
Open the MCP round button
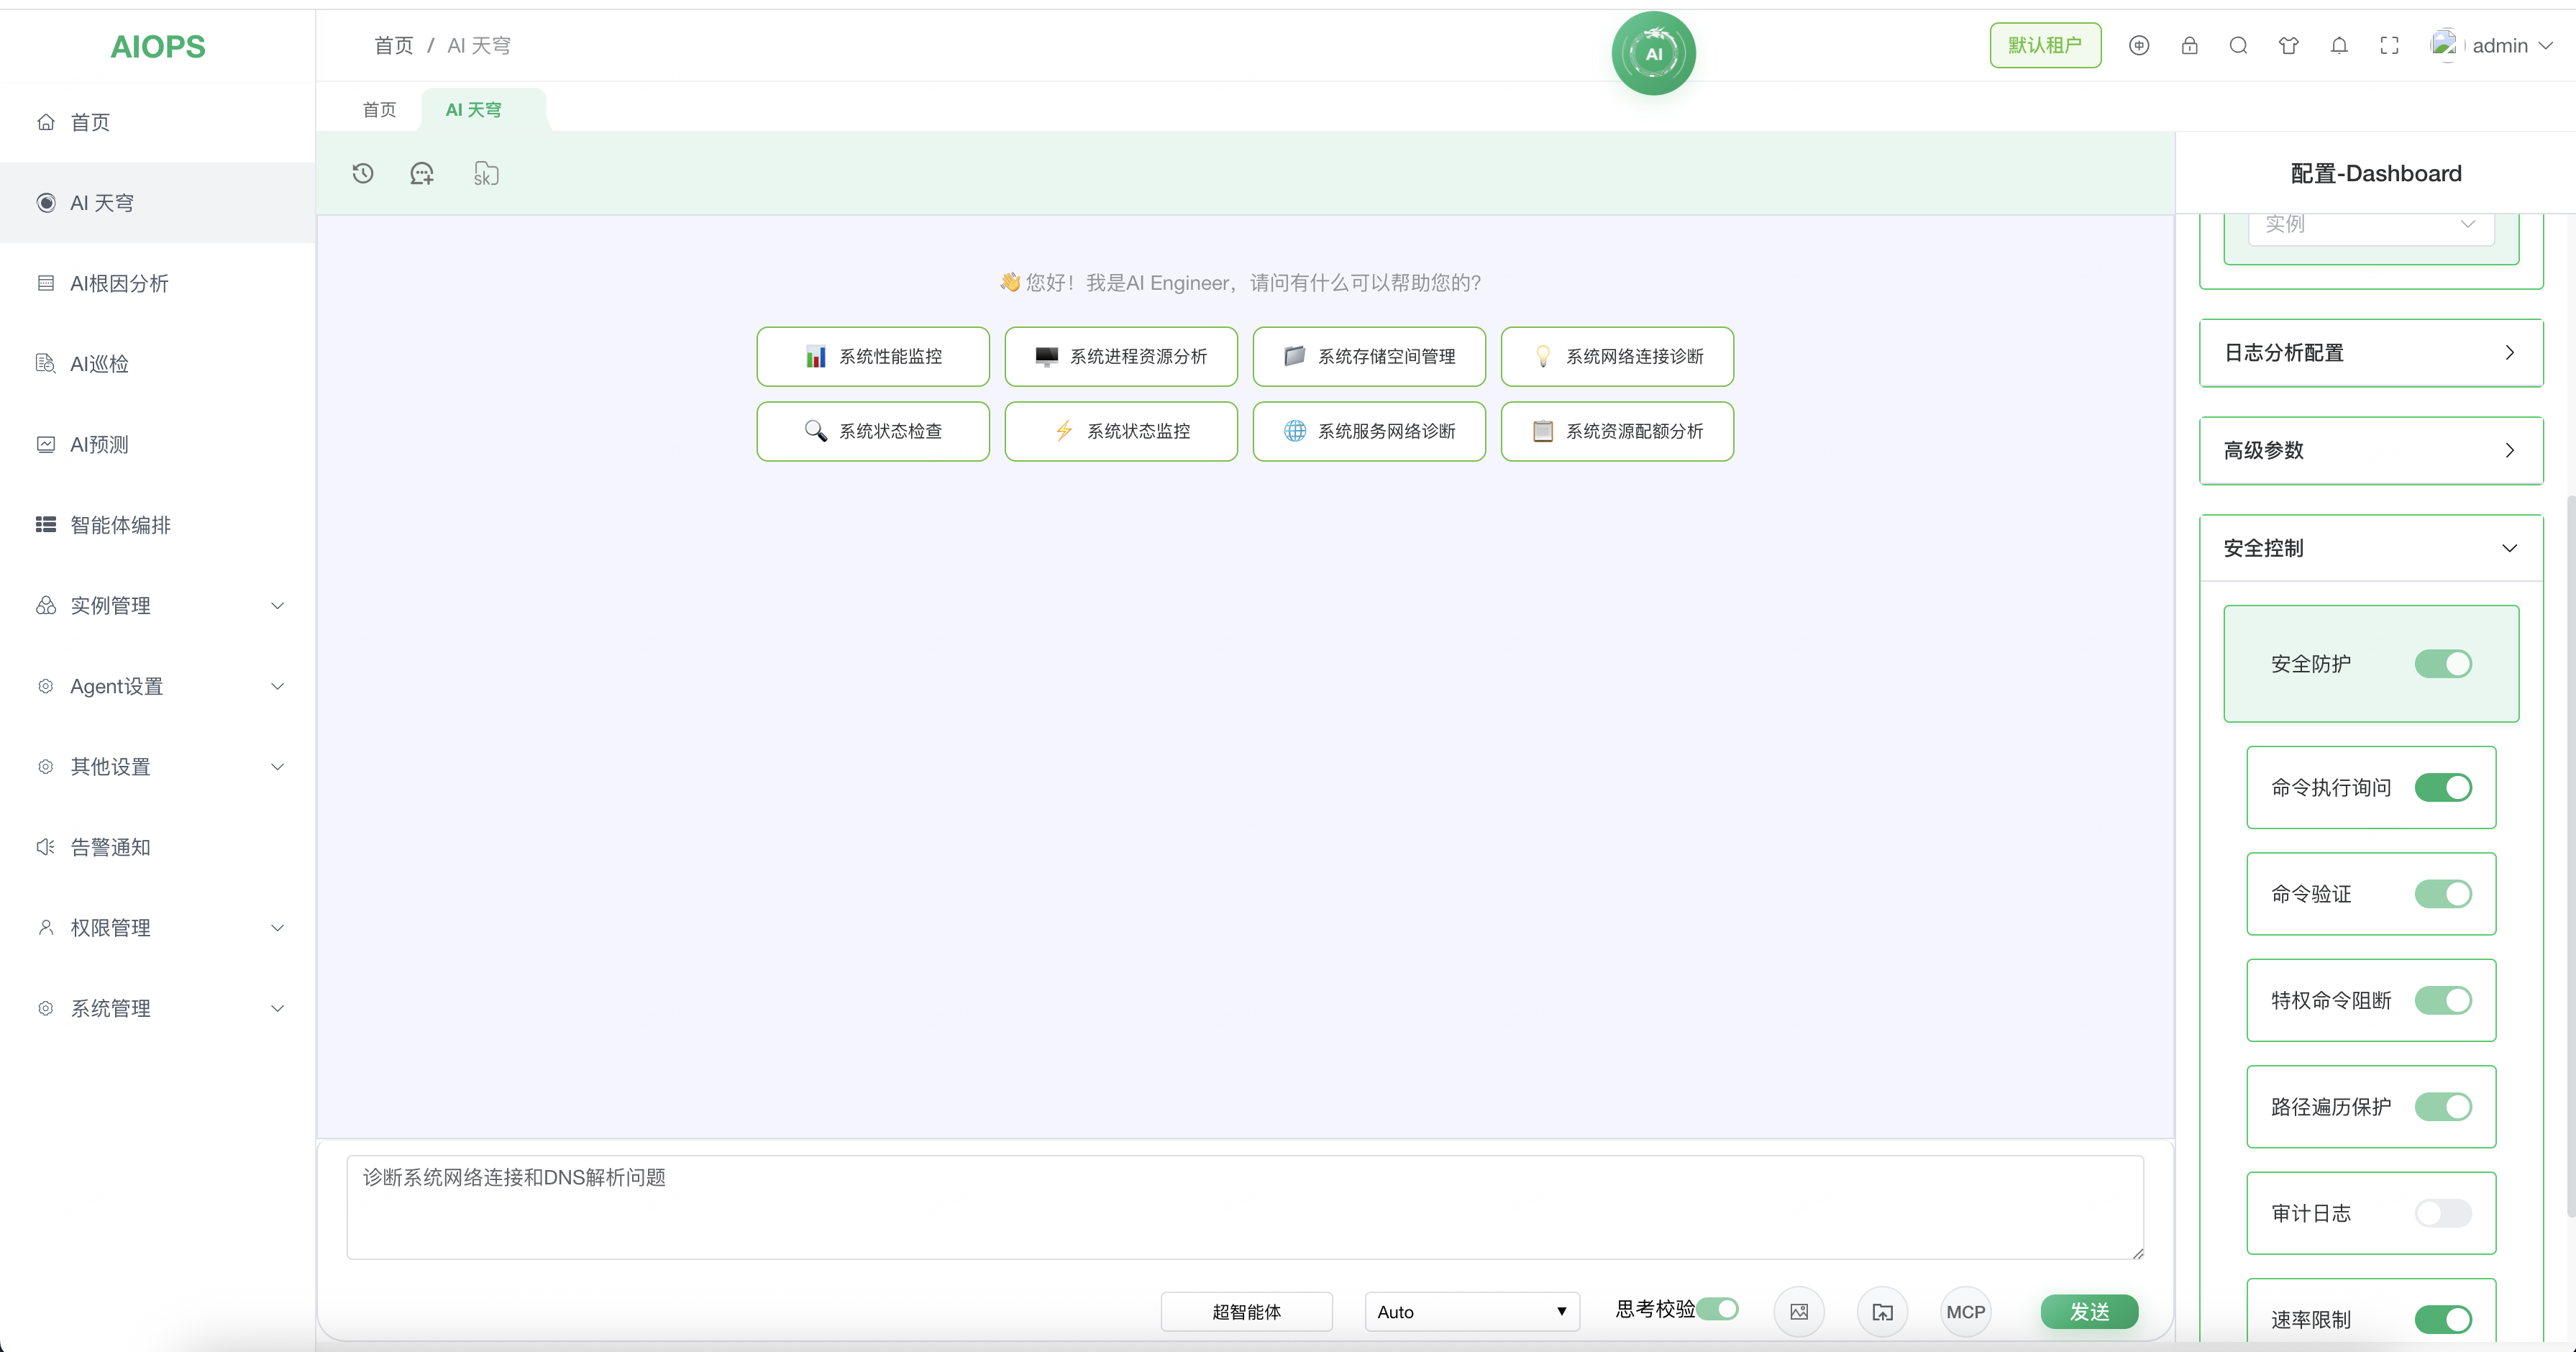[x=1966, y=1311]
